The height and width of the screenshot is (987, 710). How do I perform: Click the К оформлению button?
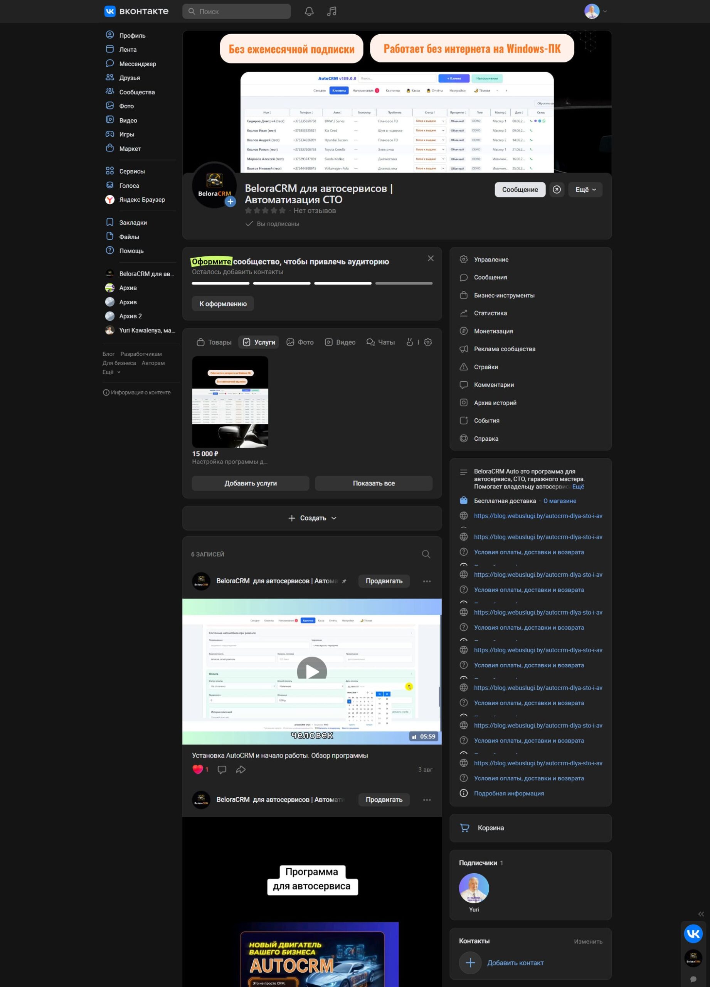click(x=223, y=304)
